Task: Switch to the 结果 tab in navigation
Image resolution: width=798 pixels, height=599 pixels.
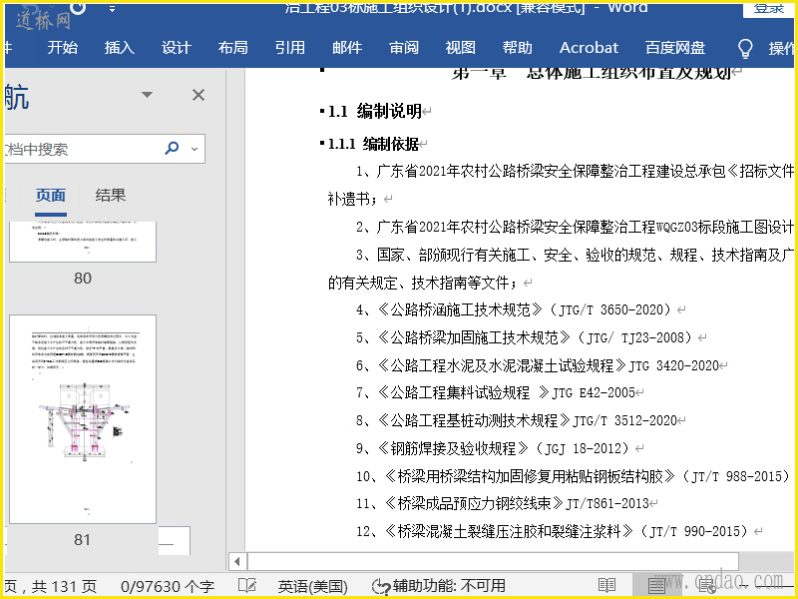Action: 111,196
